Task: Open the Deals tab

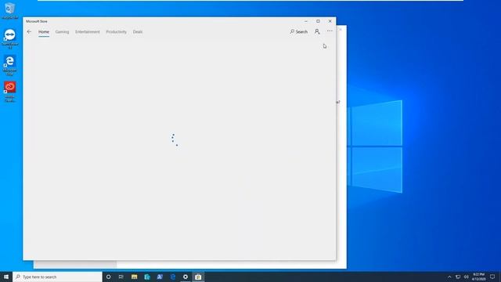Action: [138, 31]
